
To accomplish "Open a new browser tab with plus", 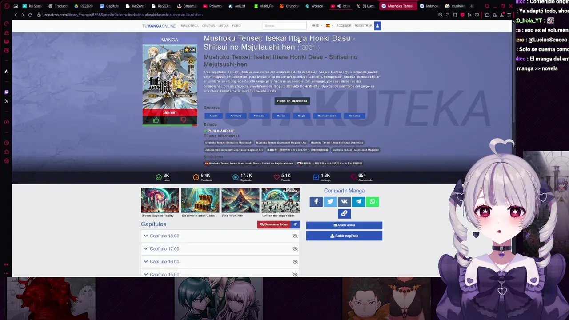I will coord(472,6).
